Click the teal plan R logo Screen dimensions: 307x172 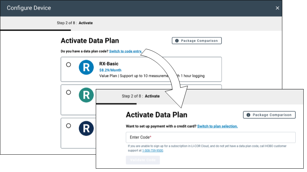pyautogui.click(x=86, y=95)
